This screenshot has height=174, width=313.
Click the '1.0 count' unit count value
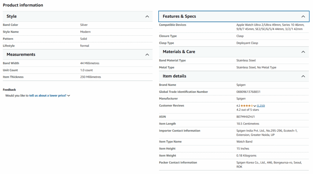coord(87,70)
